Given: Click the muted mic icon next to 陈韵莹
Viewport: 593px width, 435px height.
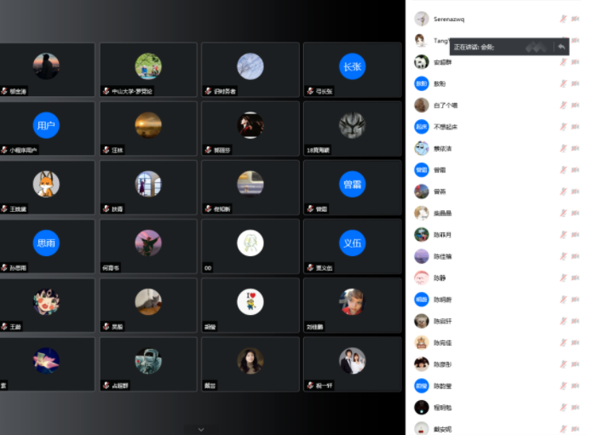Looking at the screenshot, I should click(x=563, y=386).
